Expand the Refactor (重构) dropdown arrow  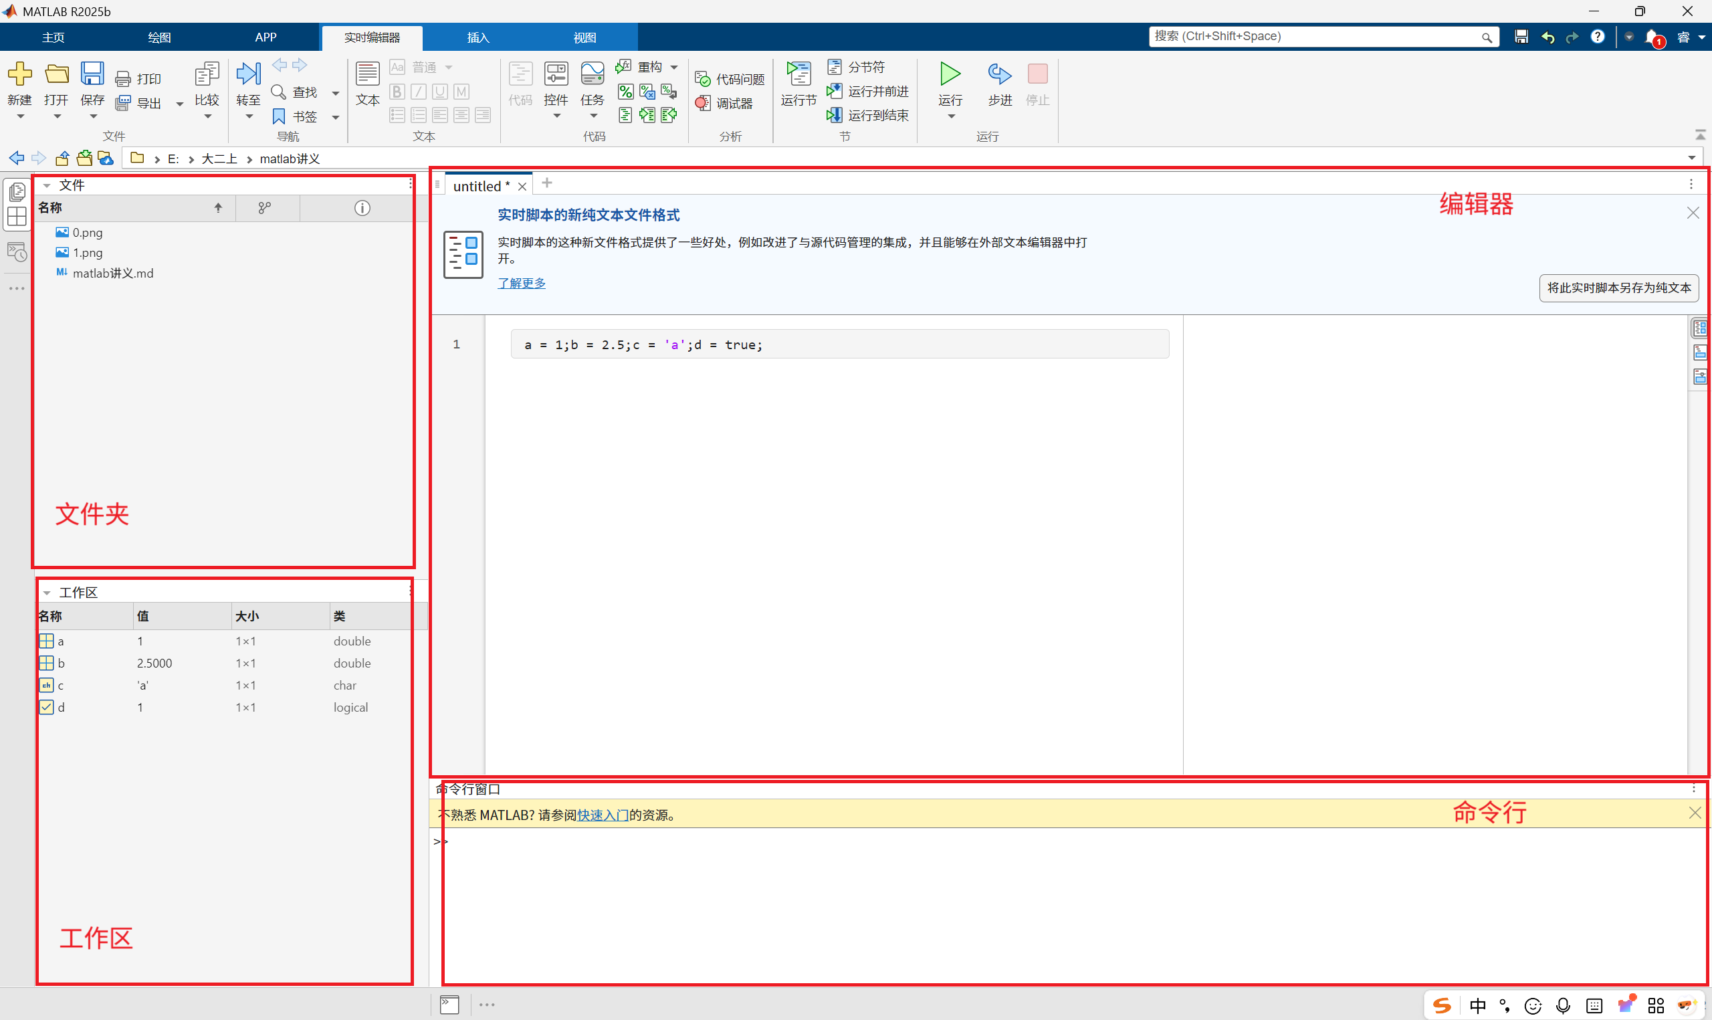click(674, 68)
